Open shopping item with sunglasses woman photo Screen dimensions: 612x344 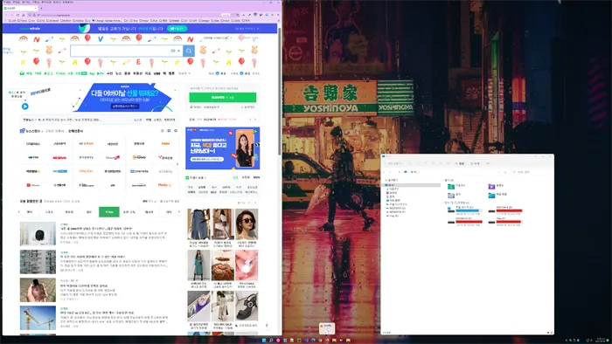tap(247, 224)
